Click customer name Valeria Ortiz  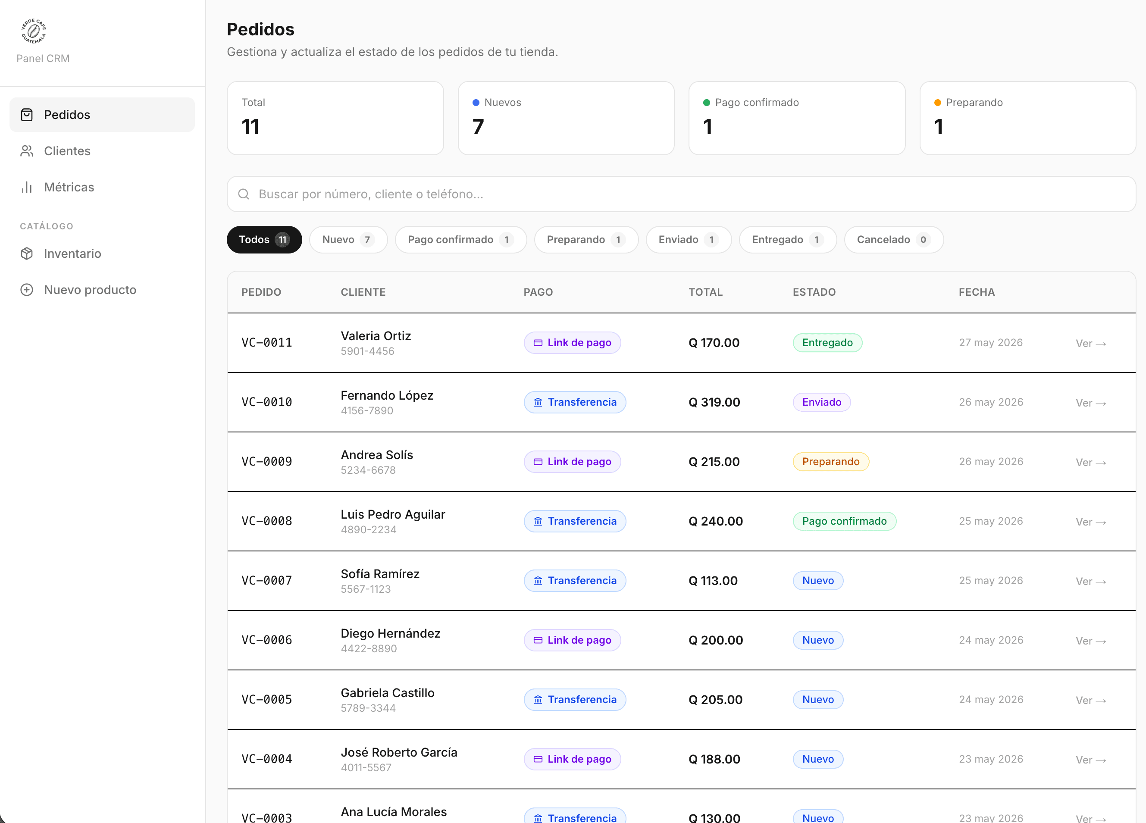click(x=376, y=336)
